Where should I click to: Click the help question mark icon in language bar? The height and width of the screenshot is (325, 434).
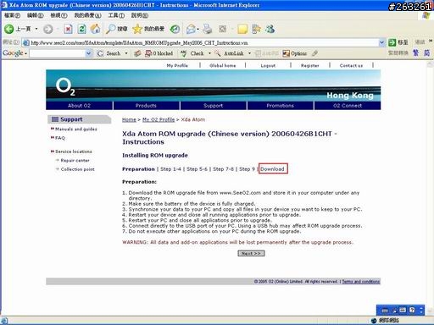(412, 310)
